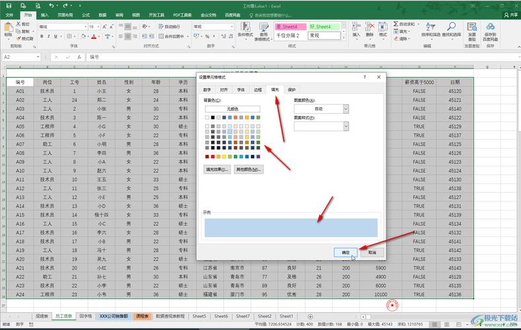The image size is (521, 330).
Task: Click the Save to Baidu Netdisk icon
Action: point(490,30)
